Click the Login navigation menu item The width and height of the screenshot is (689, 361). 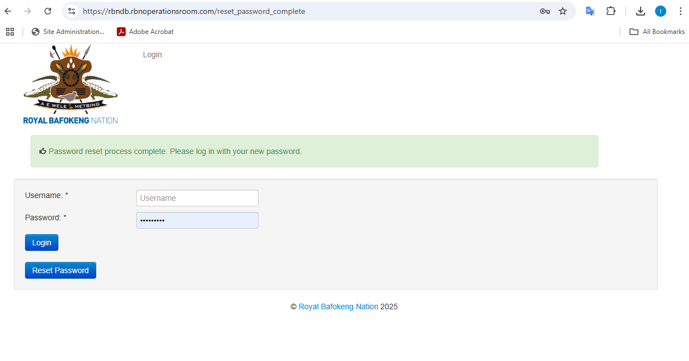(152, 55)
